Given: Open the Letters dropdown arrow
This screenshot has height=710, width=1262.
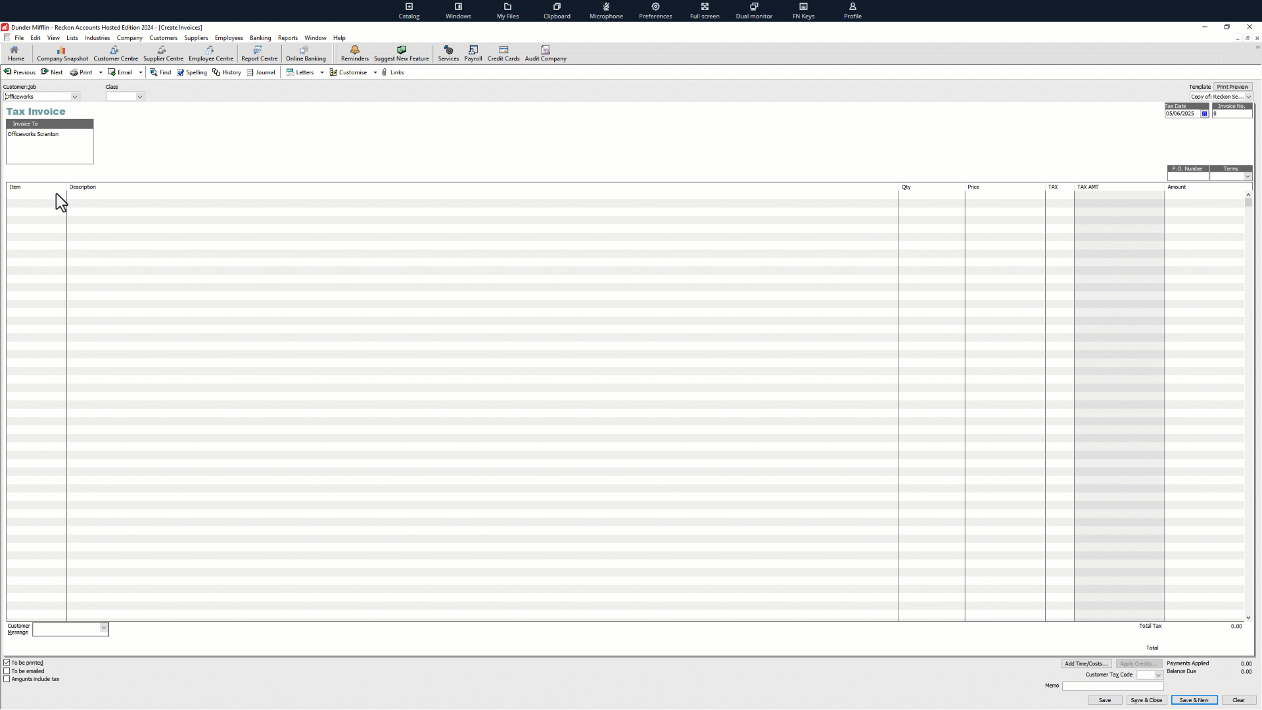Looking at the screenshot, I should [x=322, y=72].
